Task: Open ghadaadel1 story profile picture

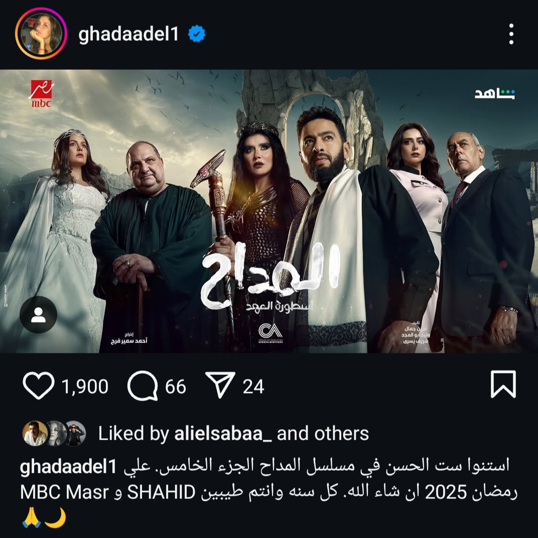Action: pos(41,34)
